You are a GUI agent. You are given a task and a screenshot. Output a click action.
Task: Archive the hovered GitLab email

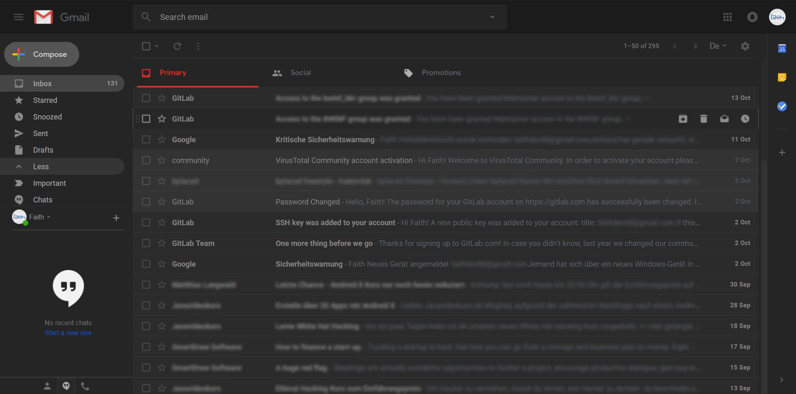(x=683, y=119)
